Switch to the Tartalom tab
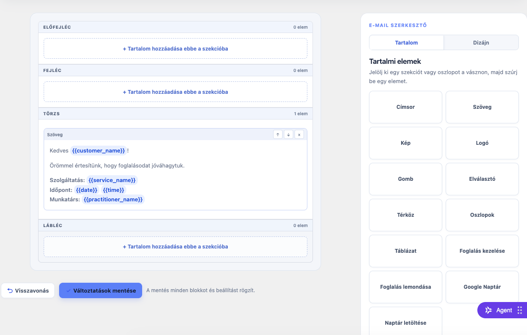 click(406, 43)
